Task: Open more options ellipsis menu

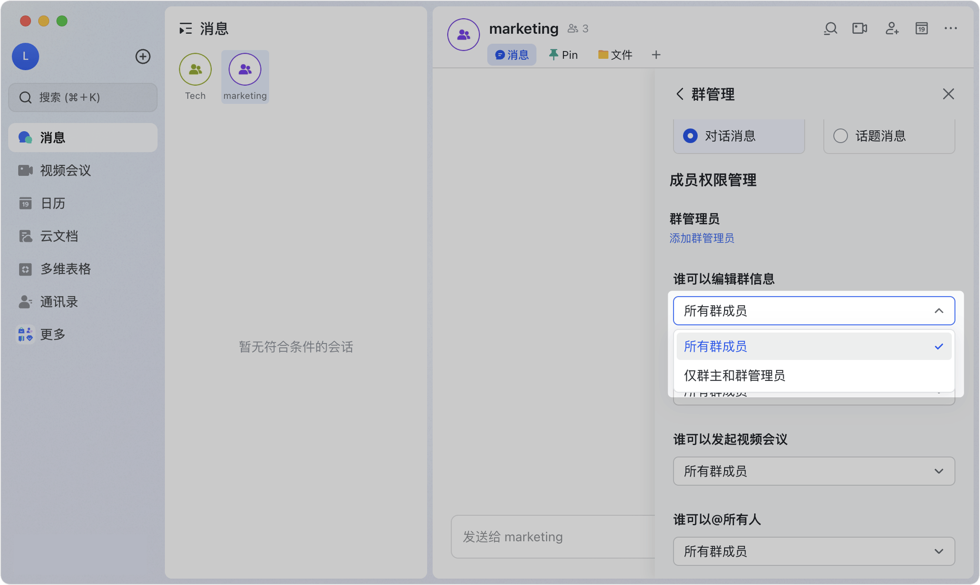Action: 951,29
